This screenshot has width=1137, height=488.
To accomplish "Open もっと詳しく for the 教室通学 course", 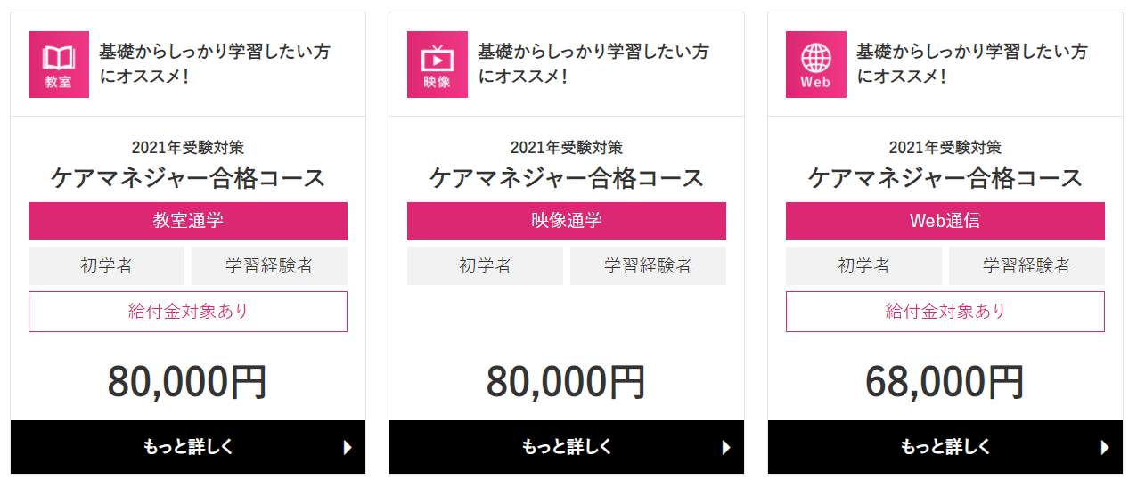I will (188, 447).
